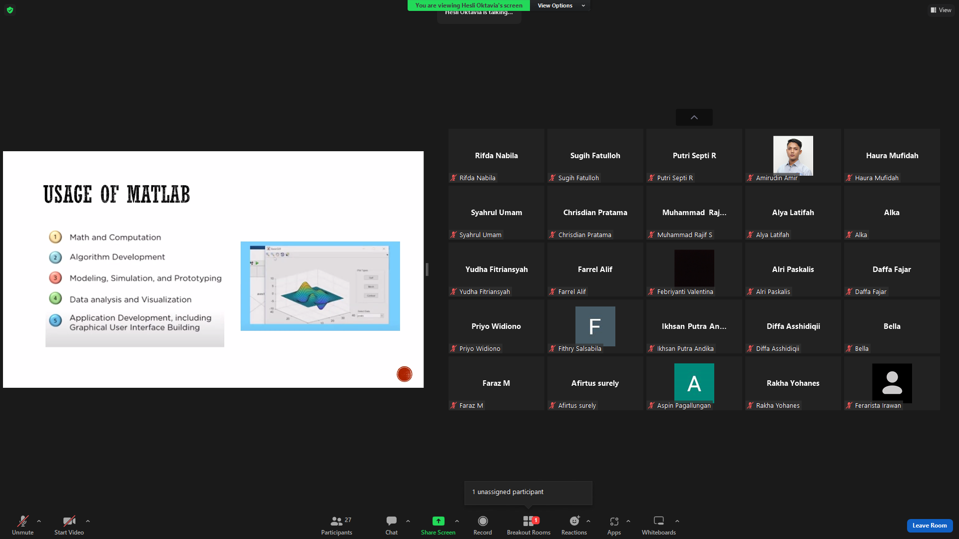The image size is (959, 539).
Task: Select Amirudin Amir's video thumbnail
Action: pos(793,156)
